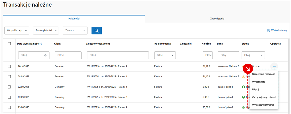This screenshot has height=114, width=291.
Task: Expand the Wszystkie raty dropdown
Action: click(17, 31)
